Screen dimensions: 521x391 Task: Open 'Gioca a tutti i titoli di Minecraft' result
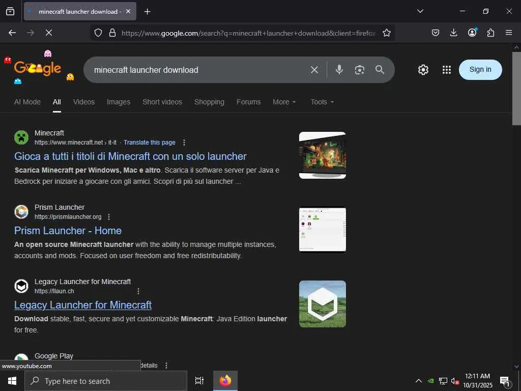130,156
